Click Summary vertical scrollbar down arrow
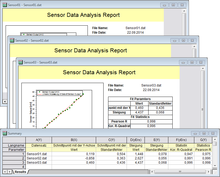The height and width of the screenshot is (177, 220). pyautogui.click(x=215, y=166)
